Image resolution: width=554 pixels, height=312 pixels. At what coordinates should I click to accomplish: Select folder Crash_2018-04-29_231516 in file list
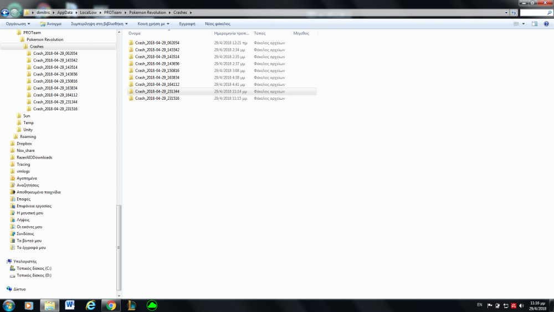[157, 98]
